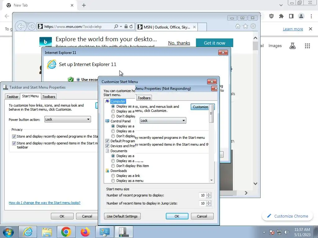Click the Action Center flag tray icon
Viewport: 318px width, 238px height.
pos(272,232)
